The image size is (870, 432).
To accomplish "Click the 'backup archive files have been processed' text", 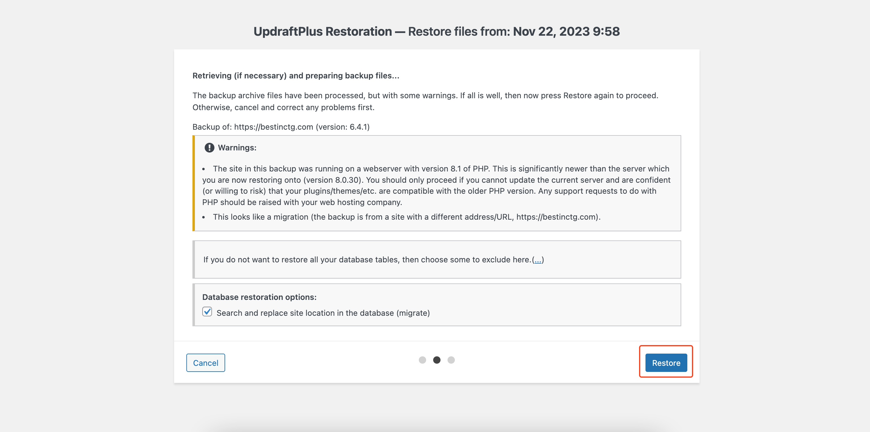I will click(426, 101).
